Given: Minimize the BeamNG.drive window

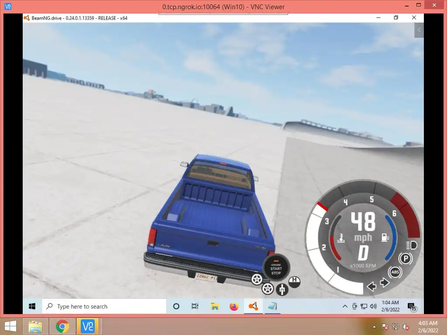Looking at the screenshot, I should tap(378, 17).
